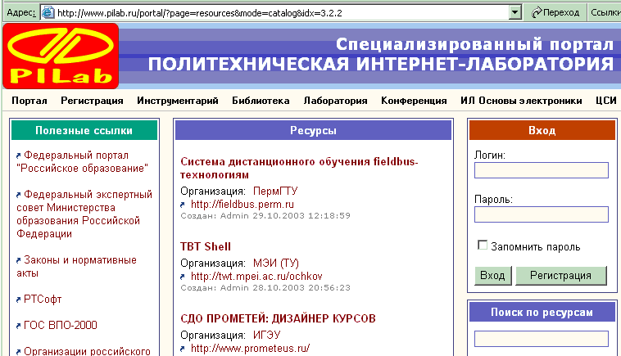Open the address bar dropdown arrow
This screenshot has height=356, width=621.
pos(514,12)
